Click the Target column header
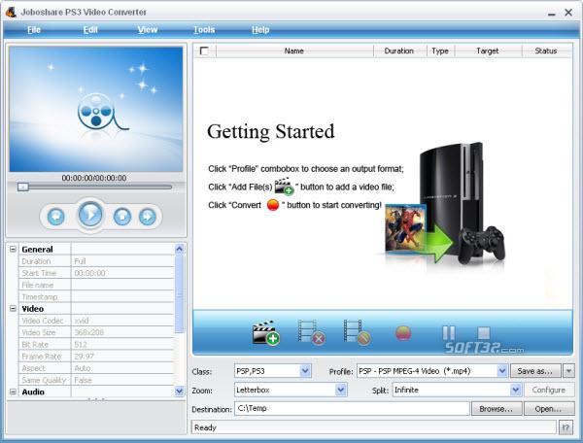Image resolution: width=583 pixels, height=443 pixels. click(488, 51)
